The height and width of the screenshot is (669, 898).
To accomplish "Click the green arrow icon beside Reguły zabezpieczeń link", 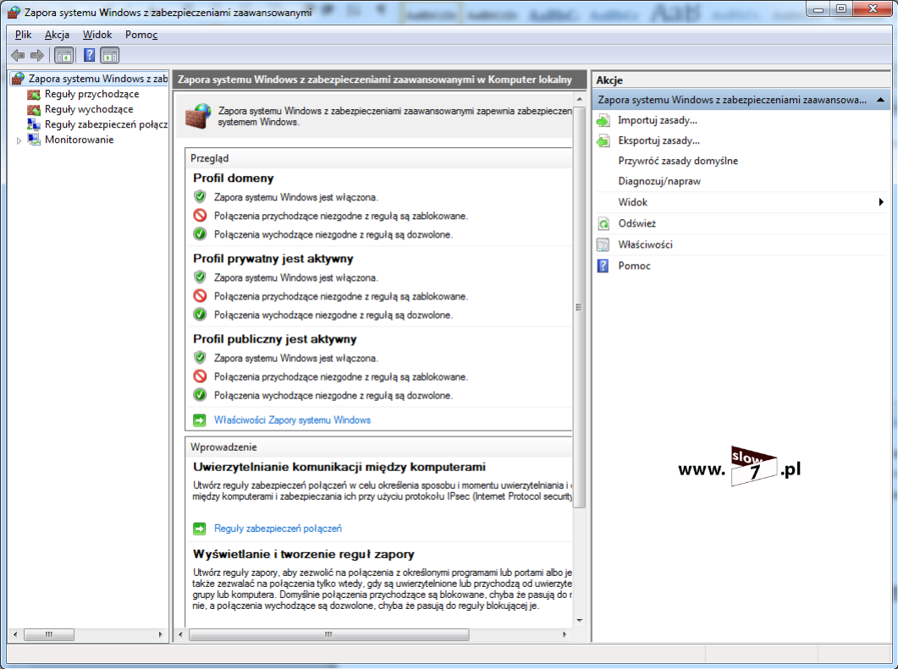I will (x=199, y=529).
